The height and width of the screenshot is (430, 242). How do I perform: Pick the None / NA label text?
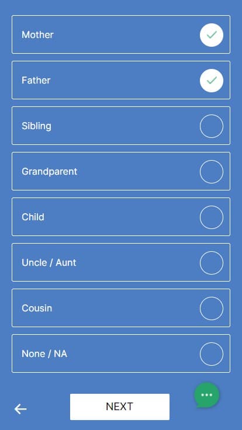(x=44, y=354)
